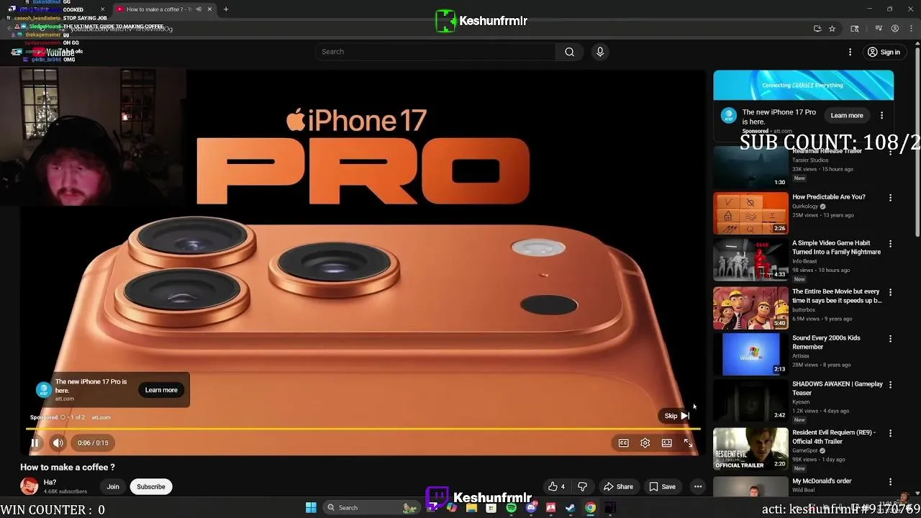Screen dimensions: 921x518
Task: Open options for the sidebar iPhone ad
Action: coord(881,115)
